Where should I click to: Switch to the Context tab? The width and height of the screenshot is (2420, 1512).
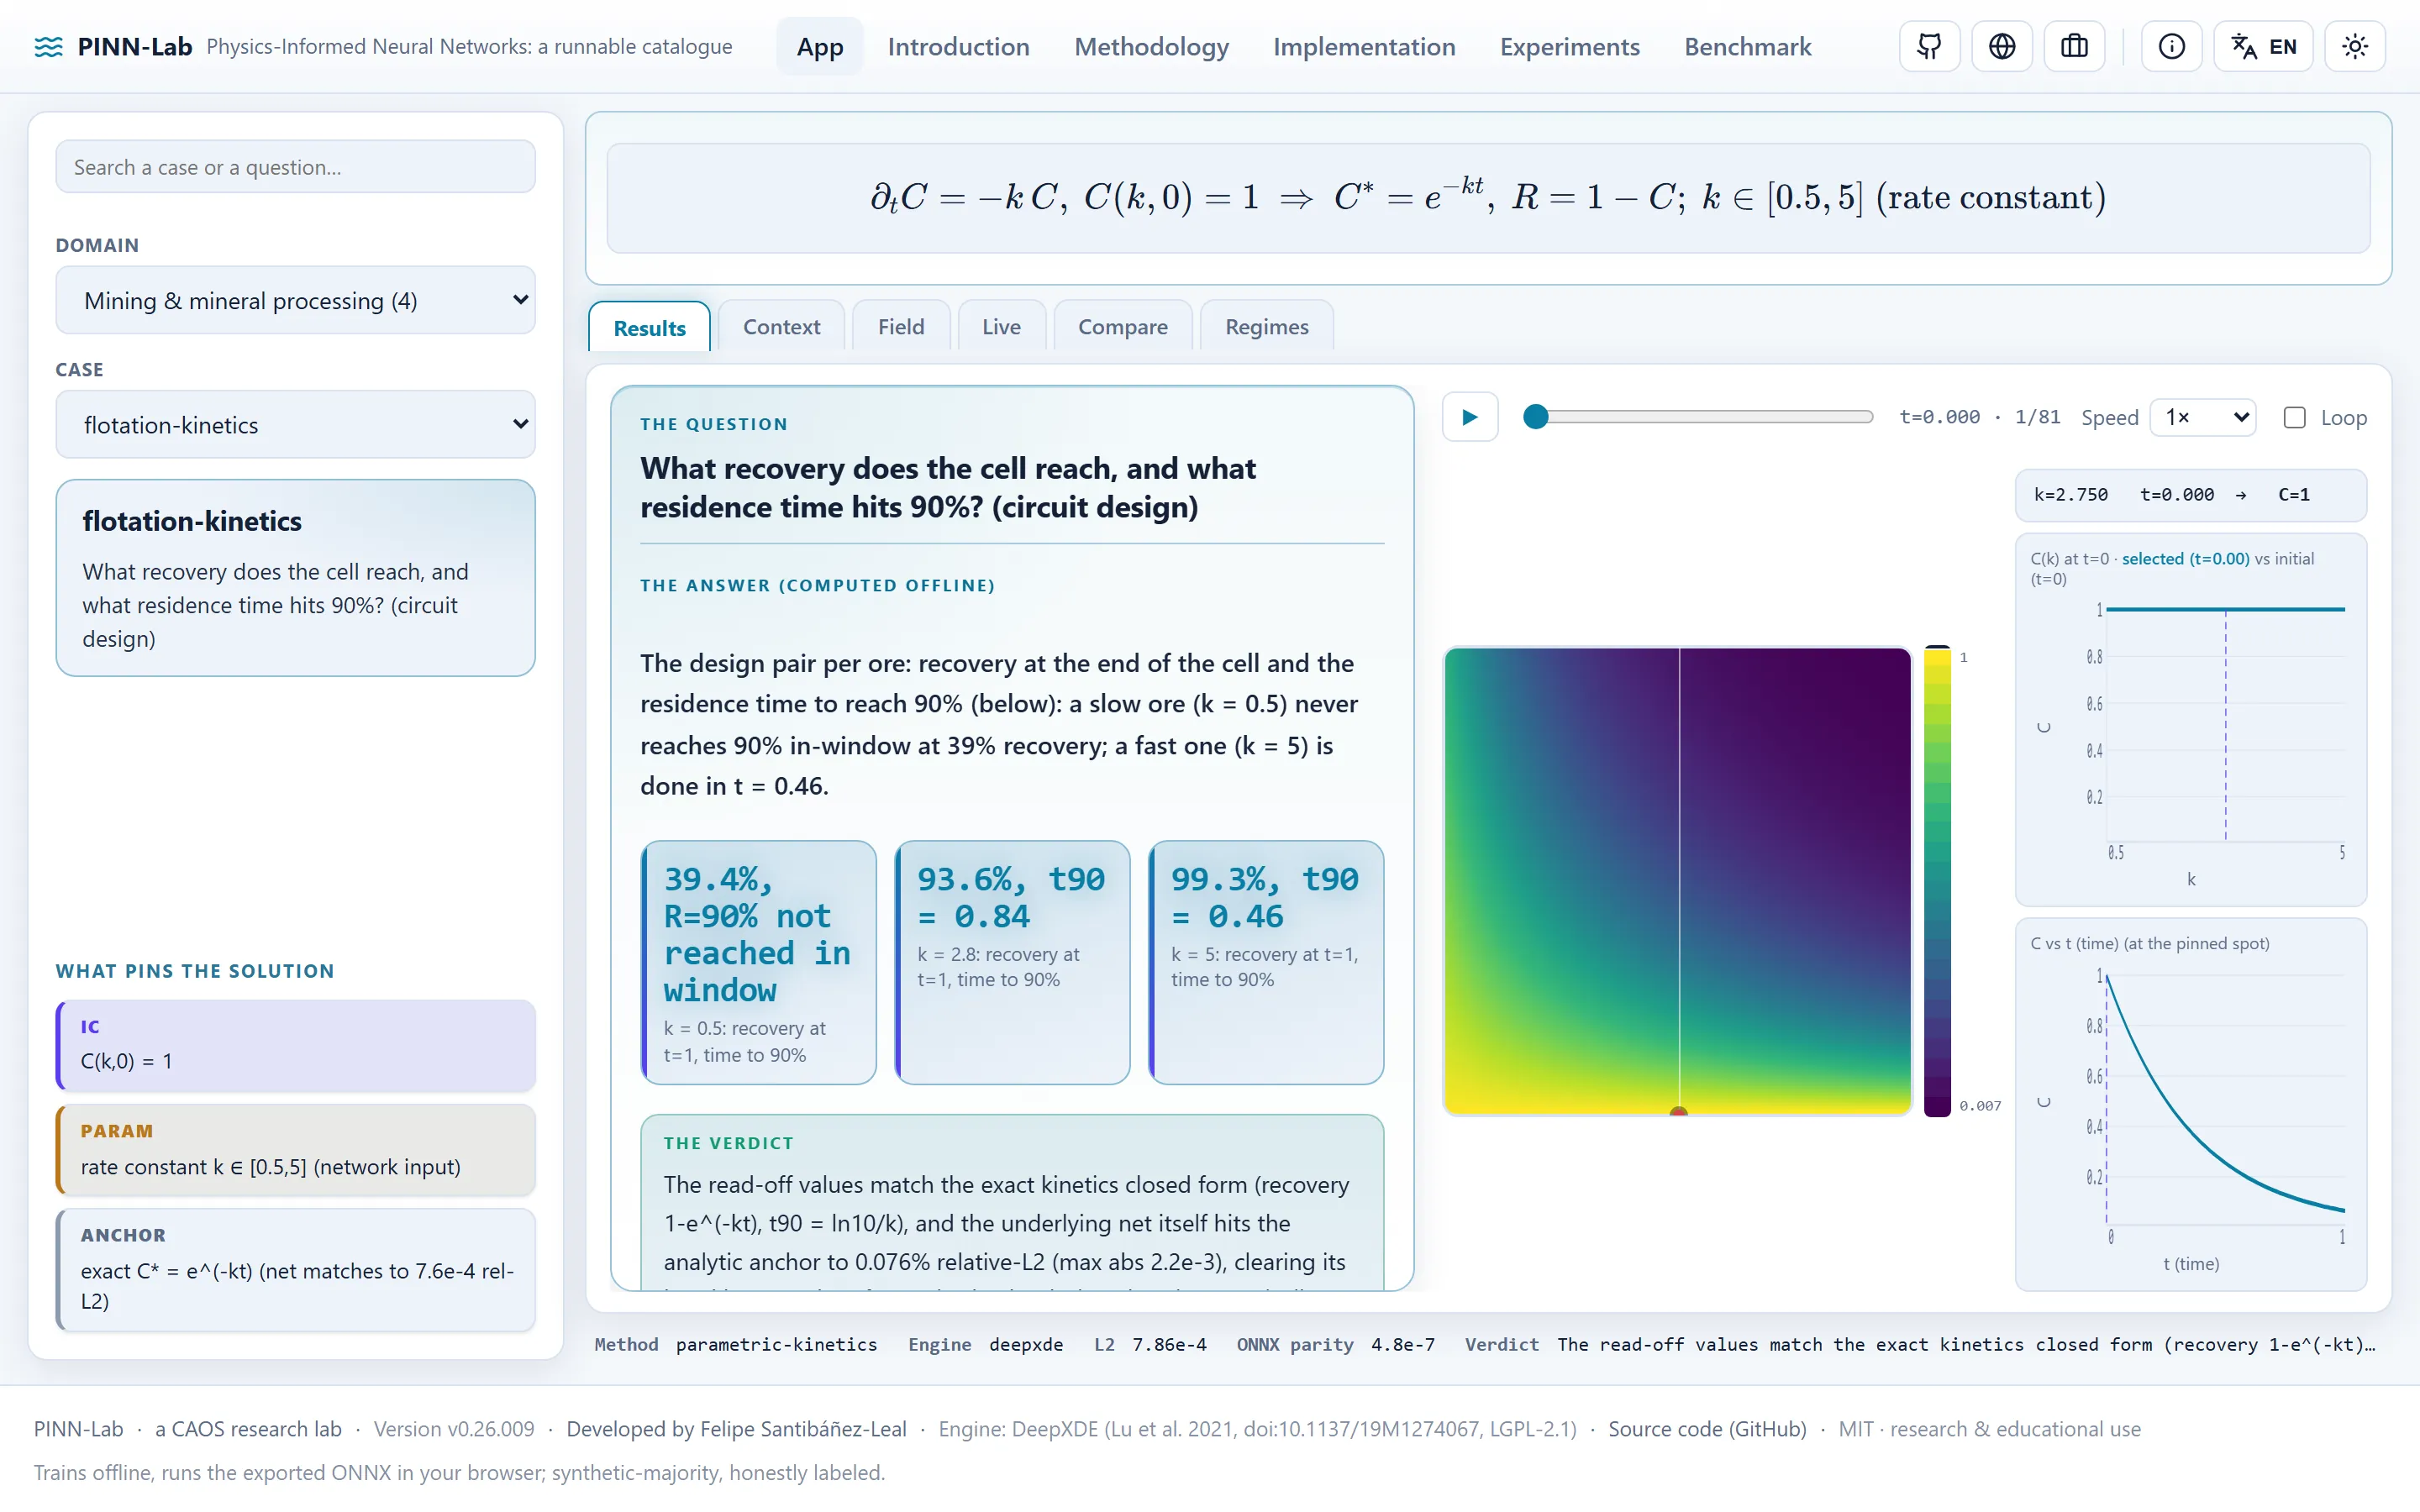point(781,327)
